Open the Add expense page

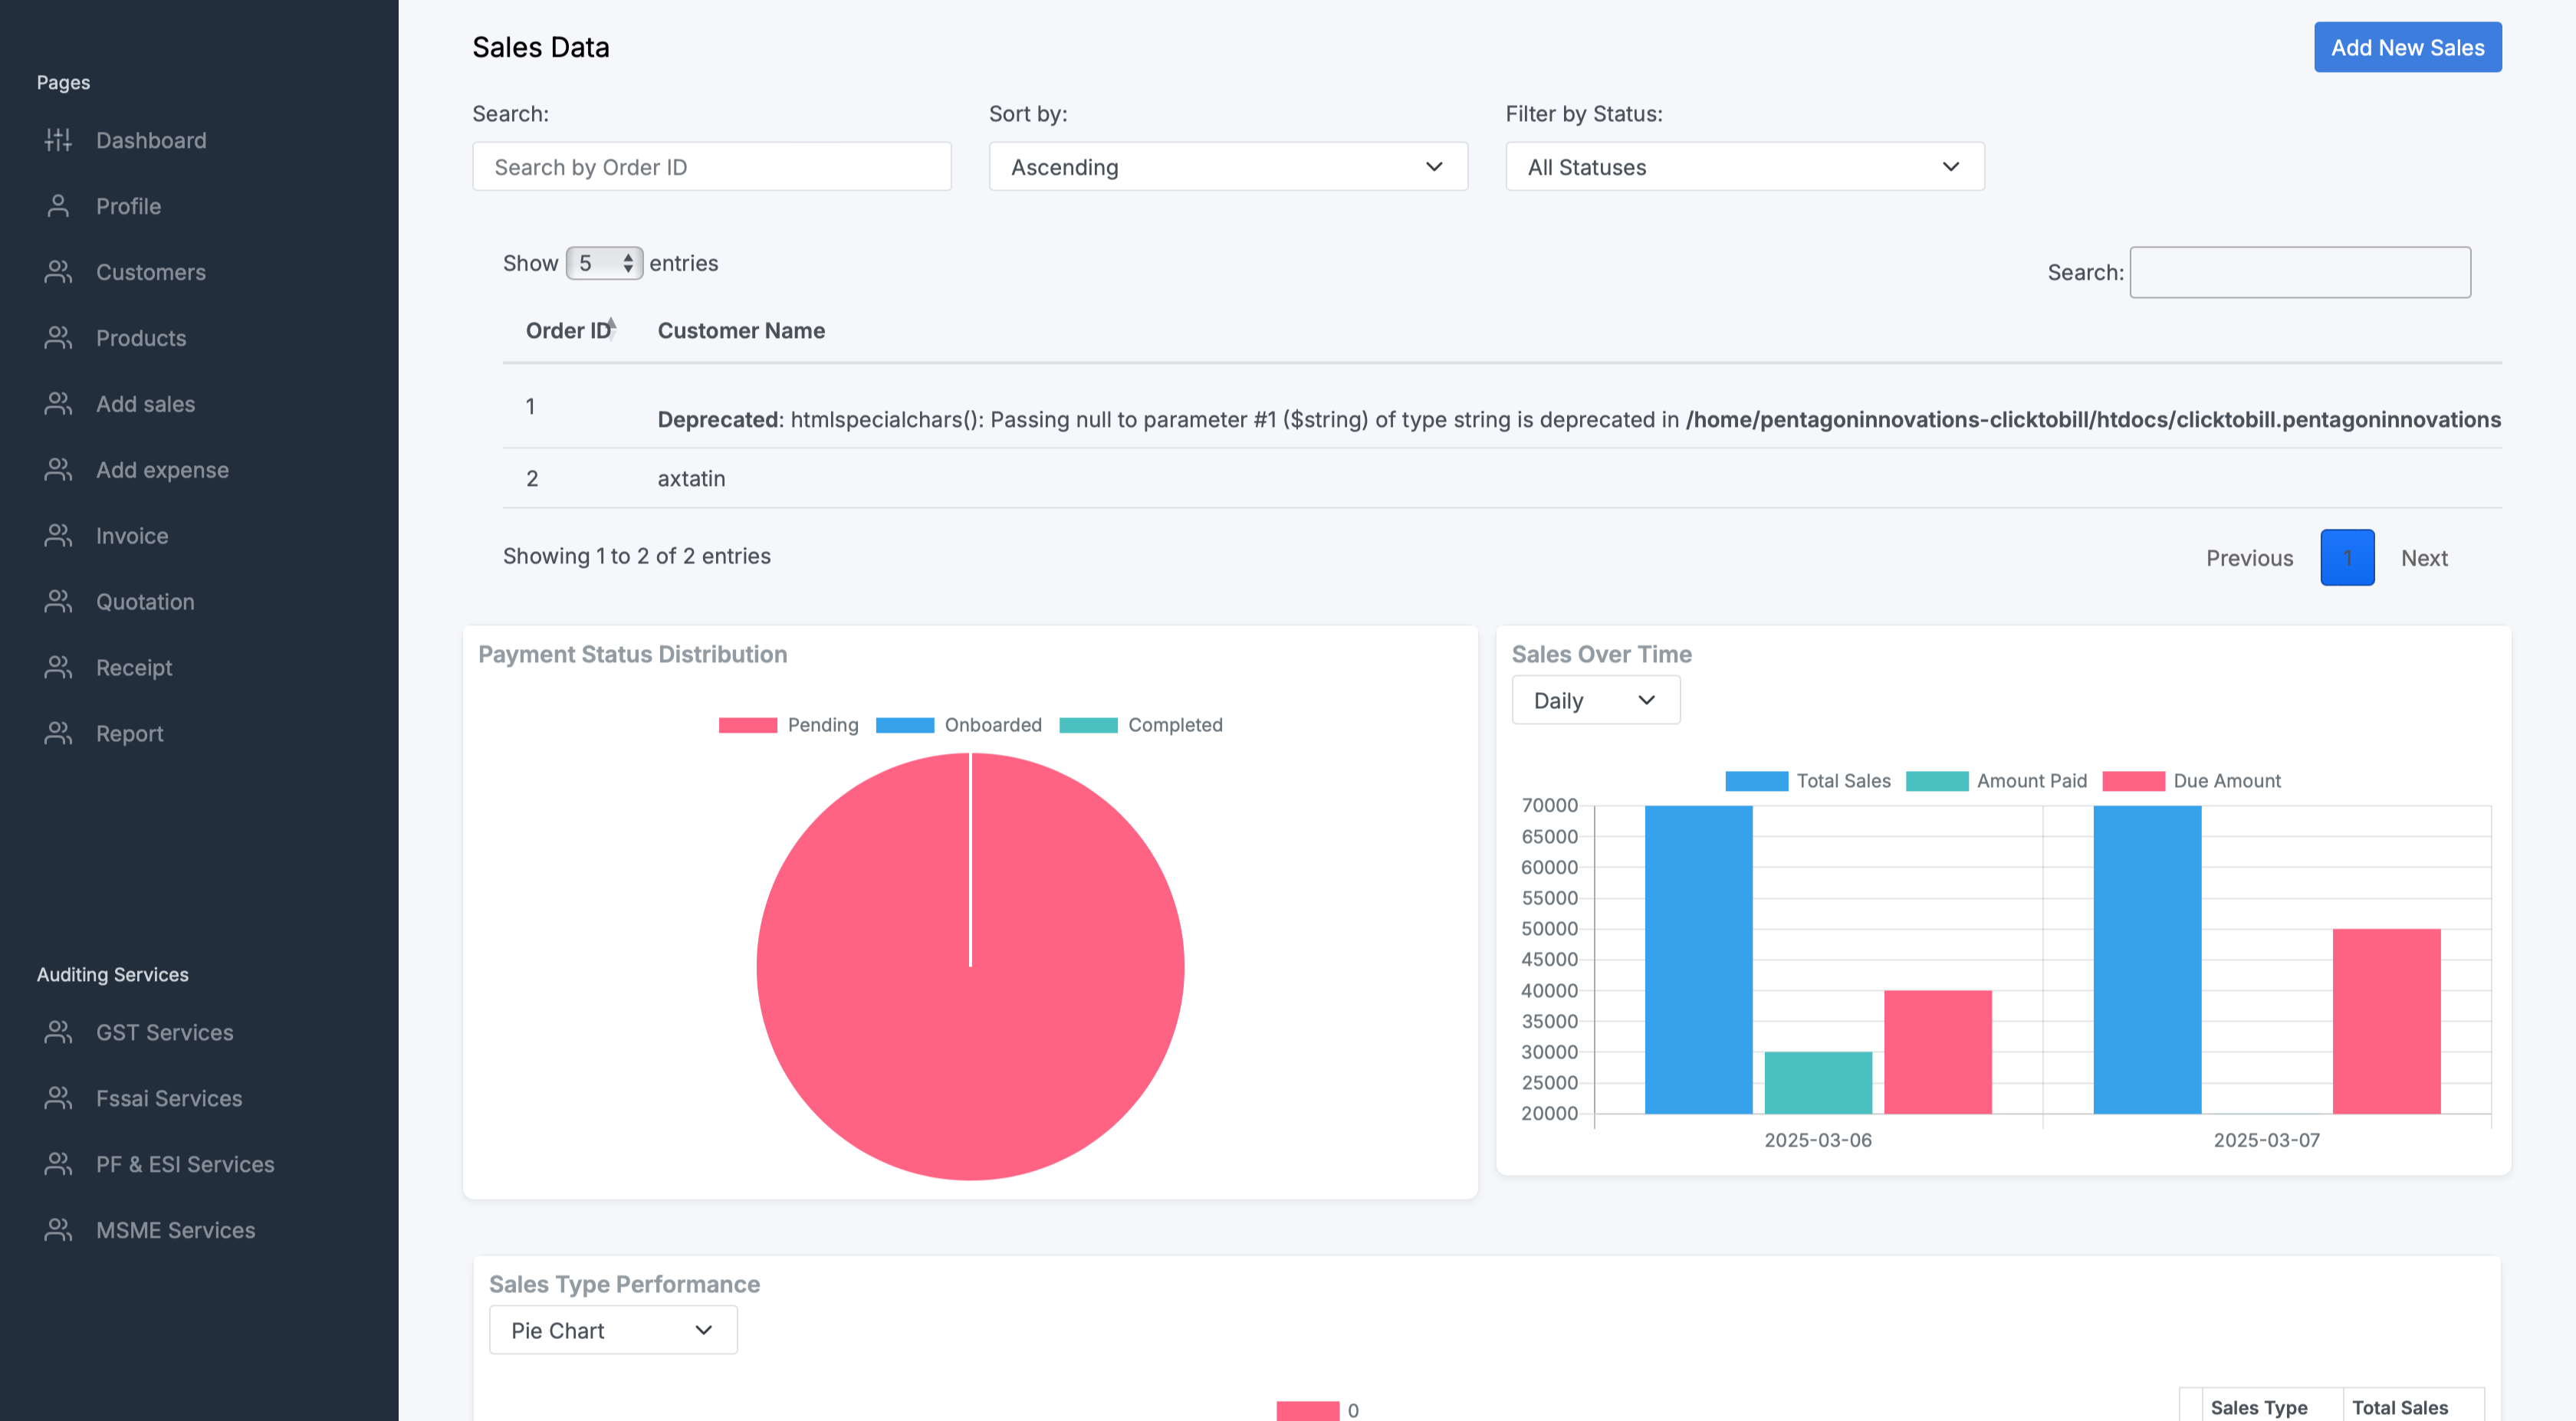click(x=162, y=470)
